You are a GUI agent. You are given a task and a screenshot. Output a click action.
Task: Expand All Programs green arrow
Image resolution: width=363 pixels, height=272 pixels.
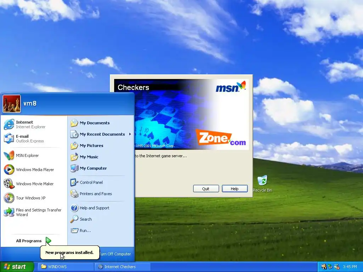(x=48, y=241)
